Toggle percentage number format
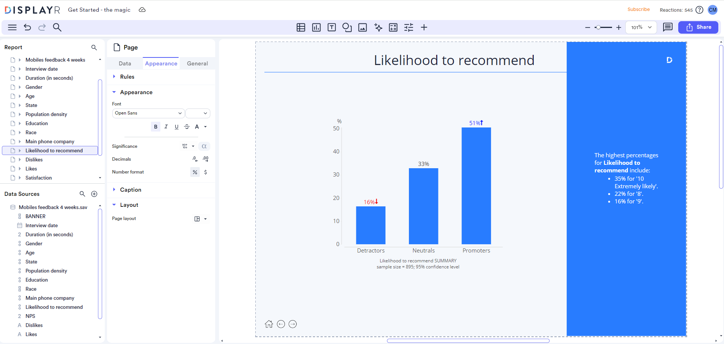 [x=195, y=172]
